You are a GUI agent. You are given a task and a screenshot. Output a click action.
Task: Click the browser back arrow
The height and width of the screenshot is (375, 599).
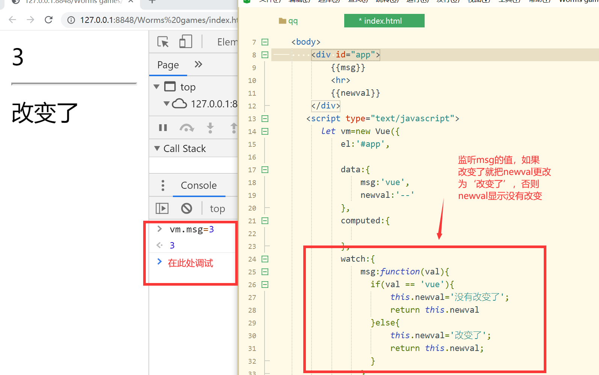[x=12, y=20]
